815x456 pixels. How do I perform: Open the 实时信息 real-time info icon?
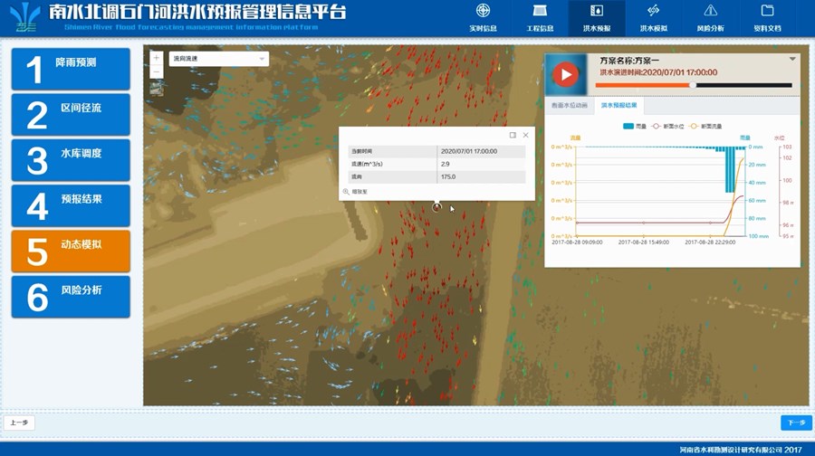(x=483, y=12)
